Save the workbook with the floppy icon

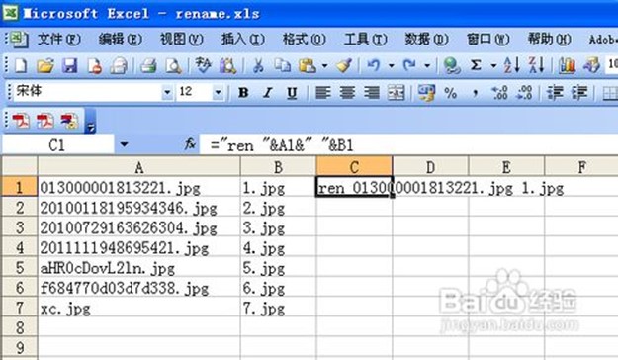point(70,65)
